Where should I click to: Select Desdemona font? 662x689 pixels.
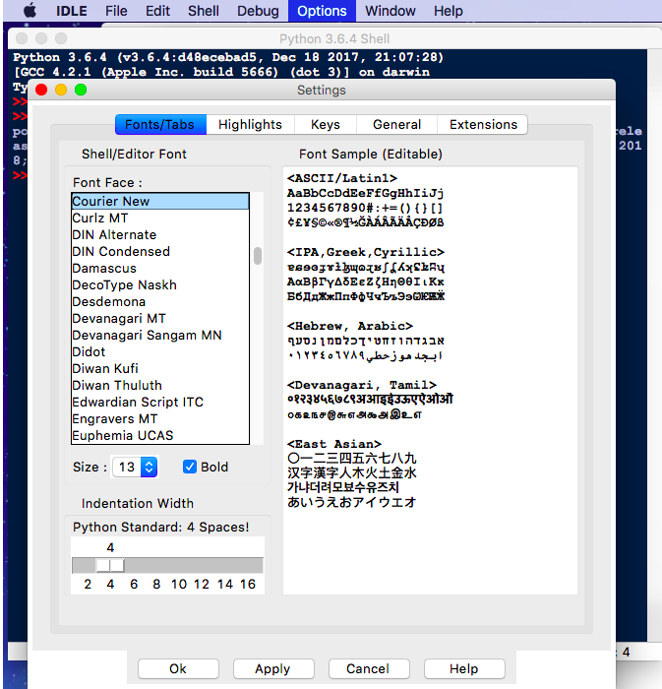(160, 302)
